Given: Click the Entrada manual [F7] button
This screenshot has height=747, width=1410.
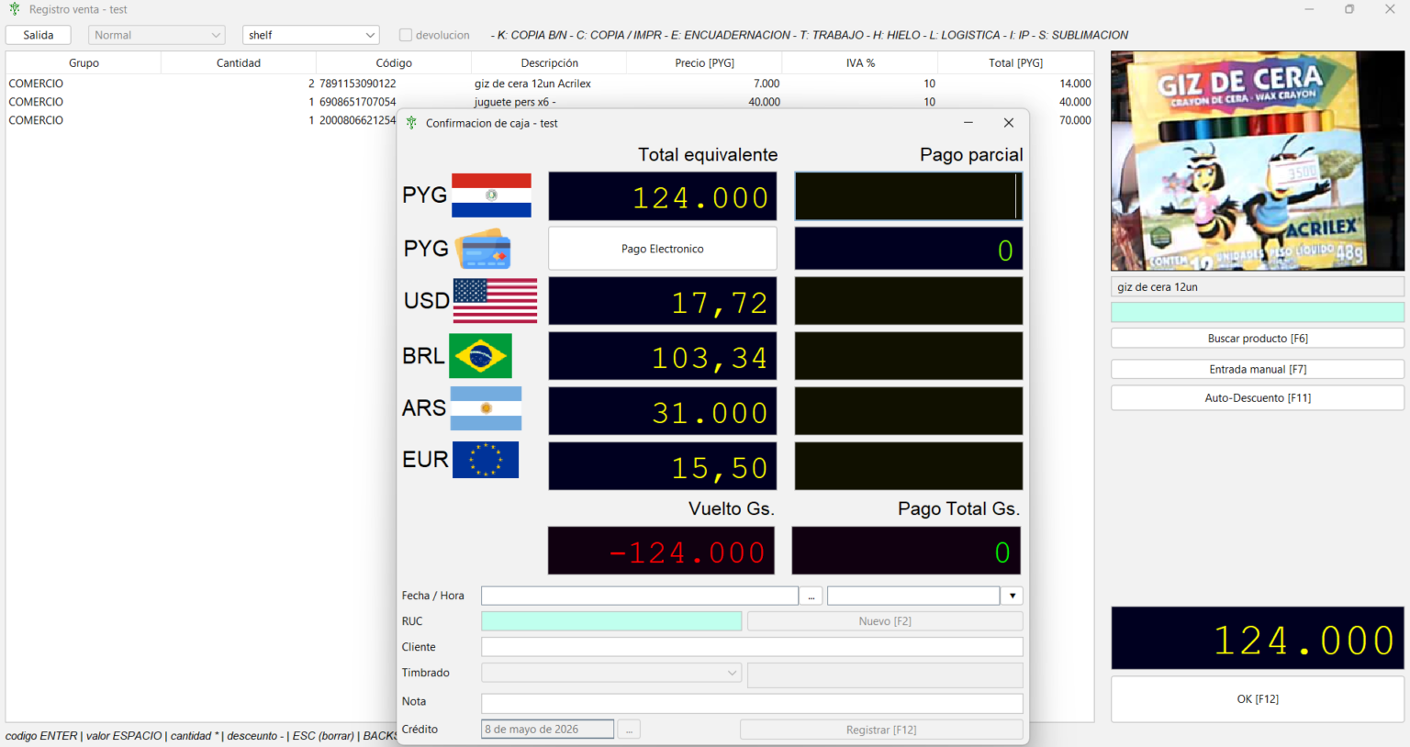Looking at the screenshot, I should (1257, 369).
